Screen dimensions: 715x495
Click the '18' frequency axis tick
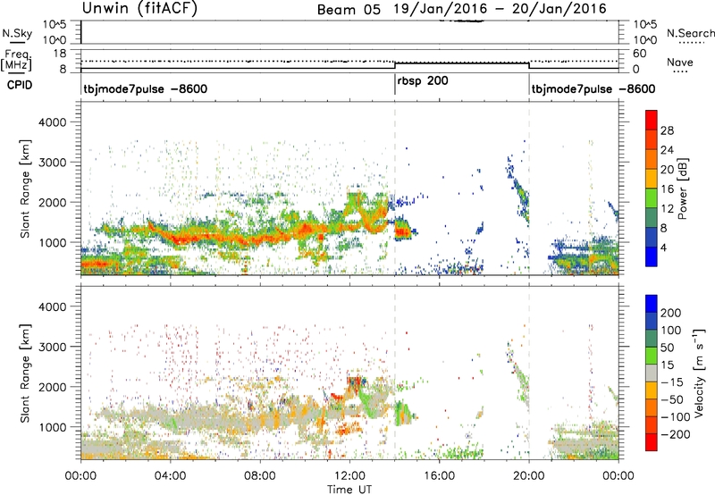pos(60,54)
